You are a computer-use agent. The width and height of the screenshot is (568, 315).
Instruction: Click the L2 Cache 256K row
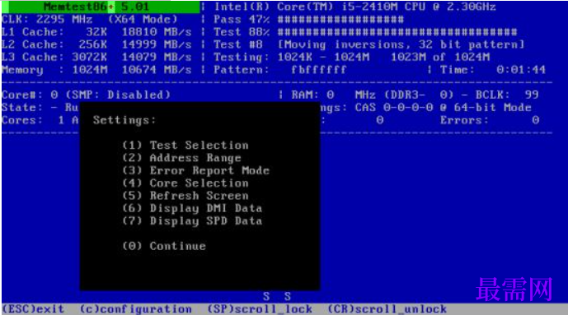(x=96, y=44)
